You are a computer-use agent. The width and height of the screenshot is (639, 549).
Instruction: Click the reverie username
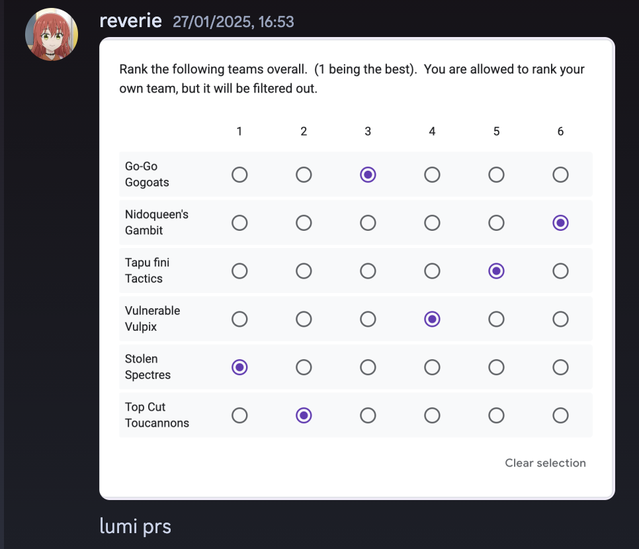[x=131, y=21]
